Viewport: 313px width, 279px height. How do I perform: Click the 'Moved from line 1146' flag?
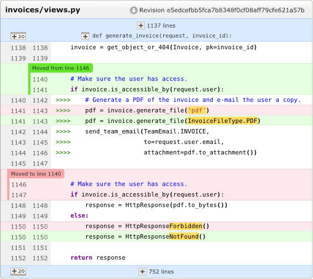click(x=60, y=68)
